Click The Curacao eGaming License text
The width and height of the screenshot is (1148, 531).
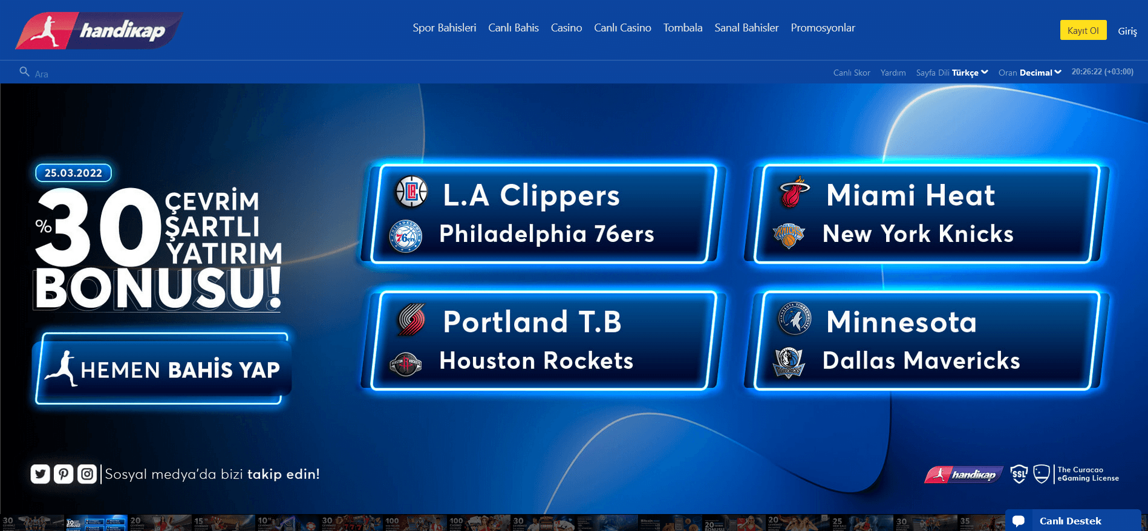(x=1088, y=474)
